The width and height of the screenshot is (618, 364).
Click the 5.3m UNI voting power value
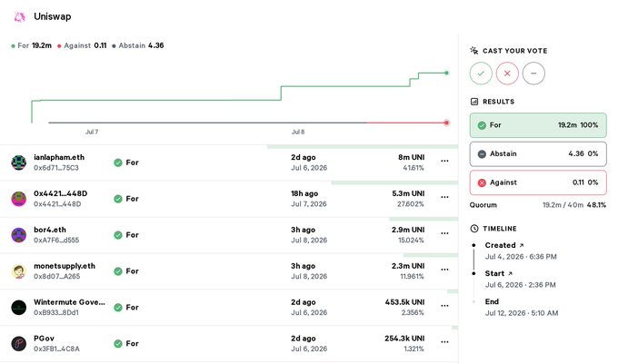[408, 193]
